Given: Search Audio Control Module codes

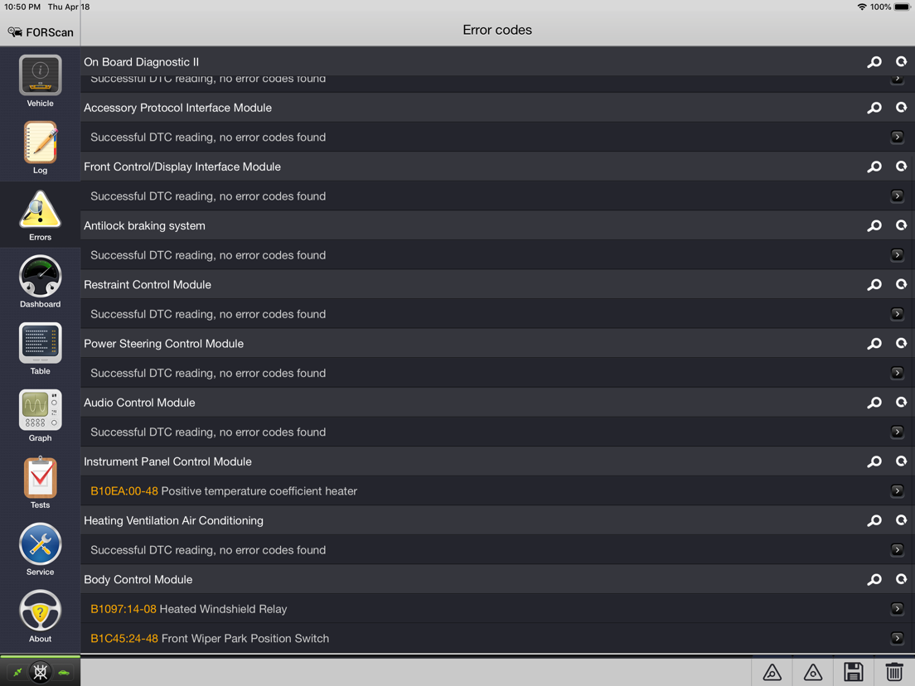Looking at the screenshot, I should [x=874, y=403].
